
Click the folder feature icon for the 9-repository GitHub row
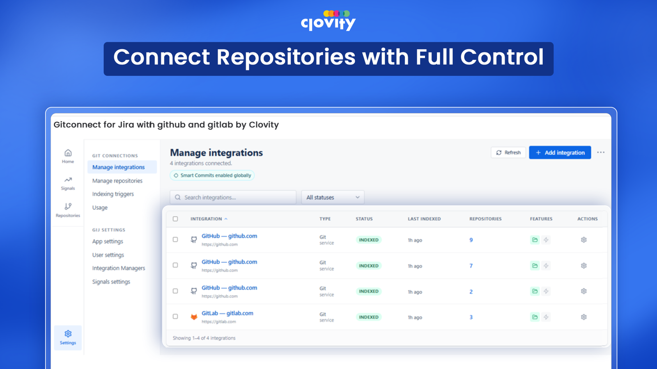[535, 240]
